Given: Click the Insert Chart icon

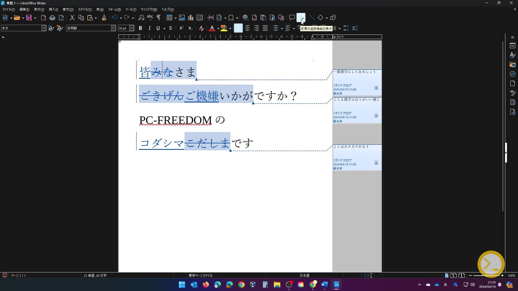Looking at the screenshot, I should pyautogui.click(x=191, y=18).
